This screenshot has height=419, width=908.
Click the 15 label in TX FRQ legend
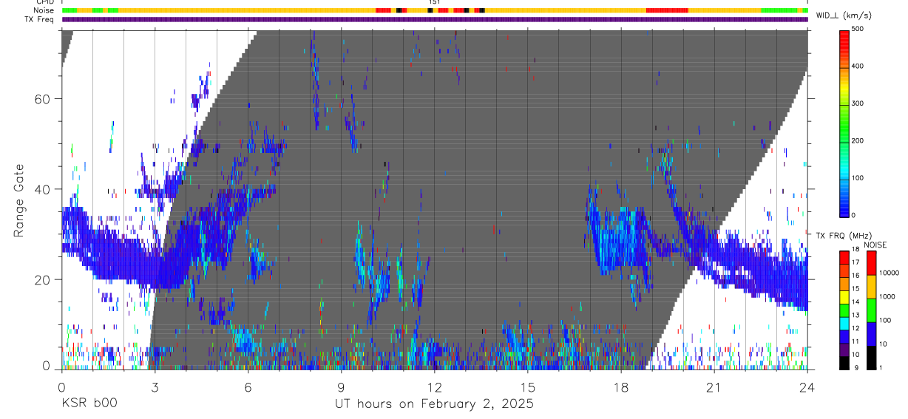tap(856, 288)
